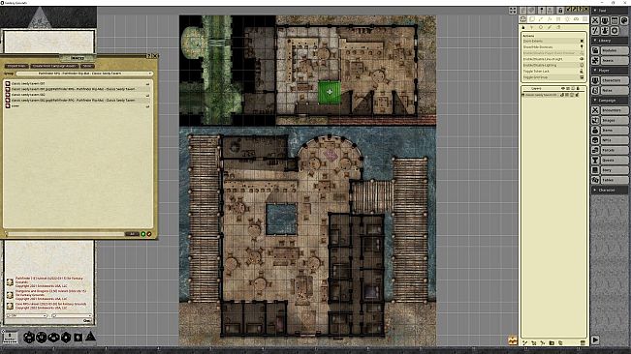Image resolution: width=631 pixels, height=354 pixels.
Task: Open link icon for the cover image row
Action: pyautogui.click(x=8, y=106)
